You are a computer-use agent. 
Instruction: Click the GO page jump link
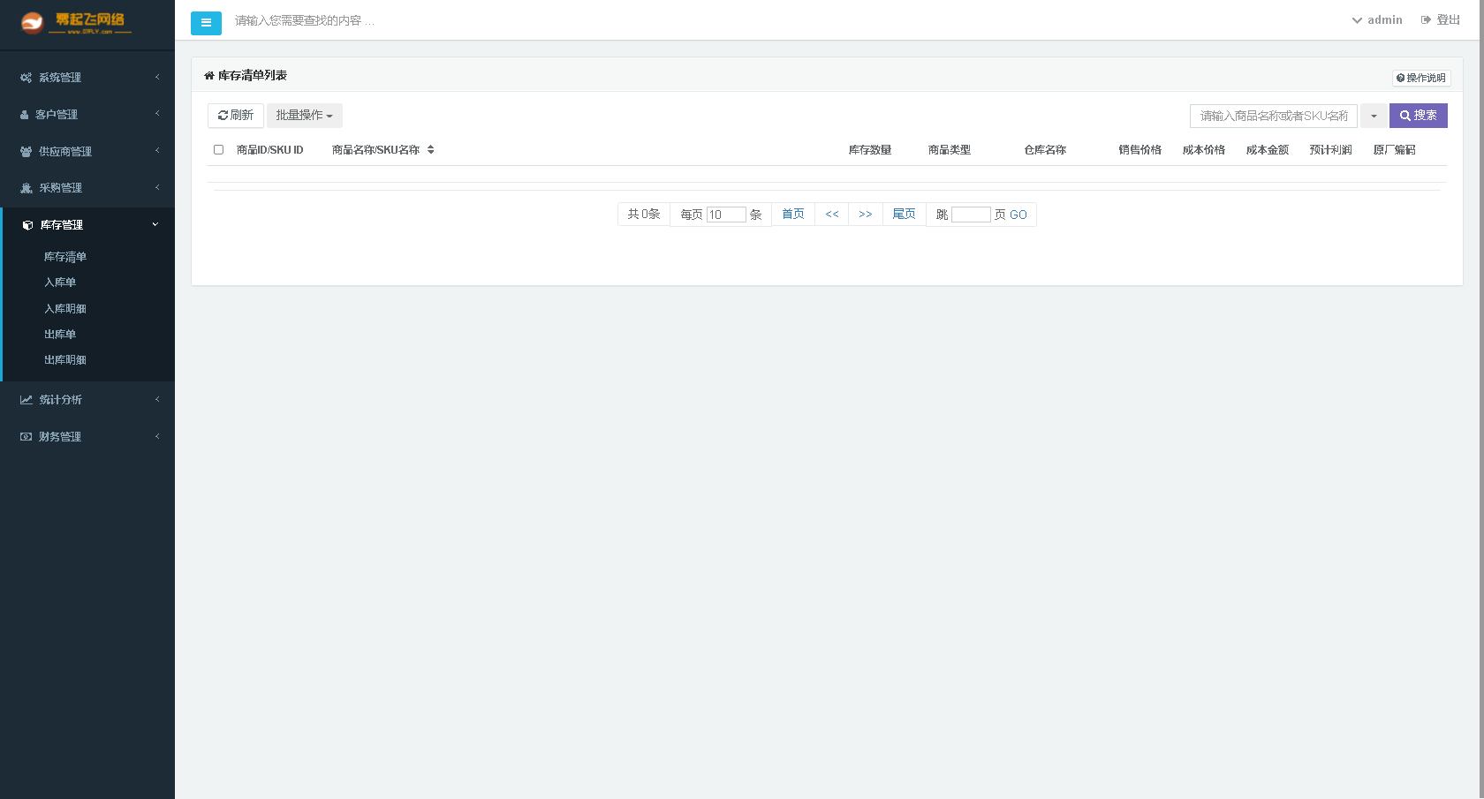click(1018, 215)
